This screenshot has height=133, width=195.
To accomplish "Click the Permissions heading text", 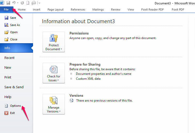I will pyautogui.click(x=79, y=33).
